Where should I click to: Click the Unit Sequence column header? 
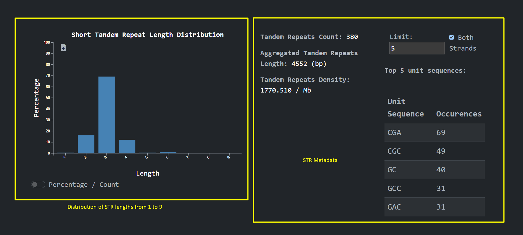pos(405,108)
